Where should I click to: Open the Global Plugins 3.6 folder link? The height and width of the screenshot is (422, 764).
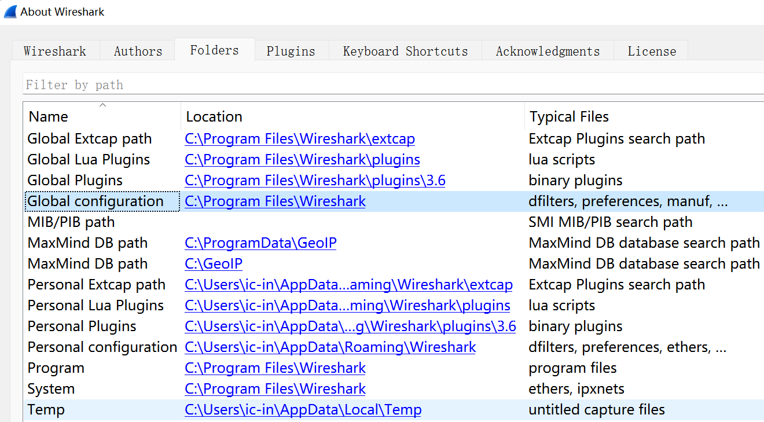coord(315,181)
